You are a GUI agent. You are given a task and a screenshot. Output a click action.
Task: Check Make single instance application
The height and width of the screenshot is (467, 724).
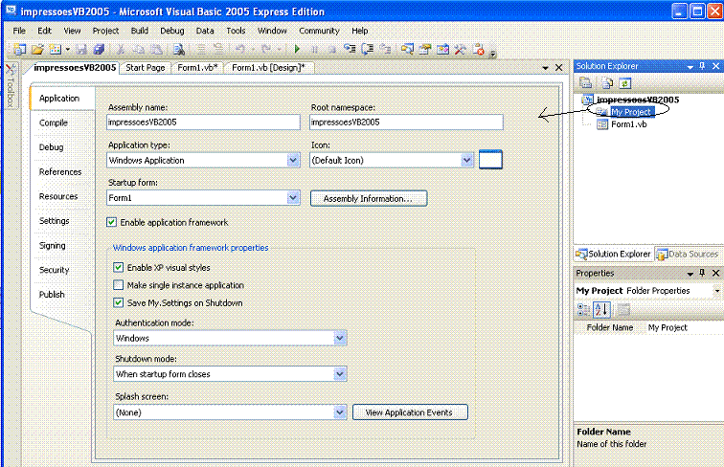[118, 285]
